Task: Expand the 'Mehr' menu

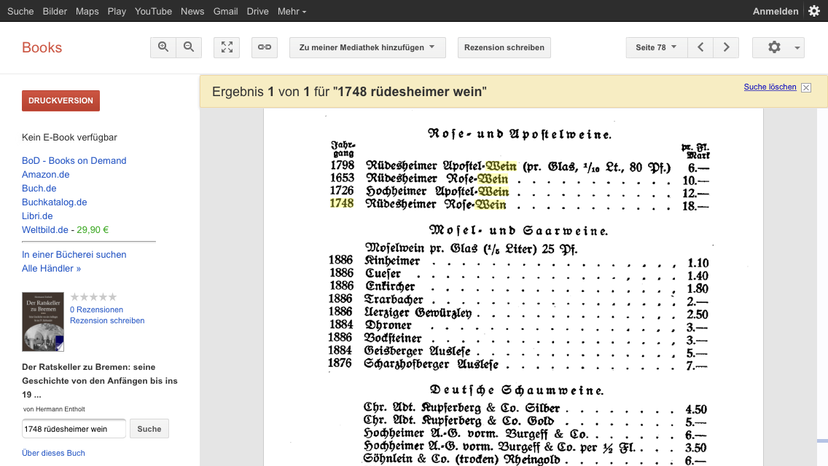Action: 292,11
